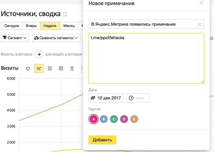Click the 3 000 axis label
This screenshot has width=214, height=152.
pyautogui.click(x=11, y=126)
